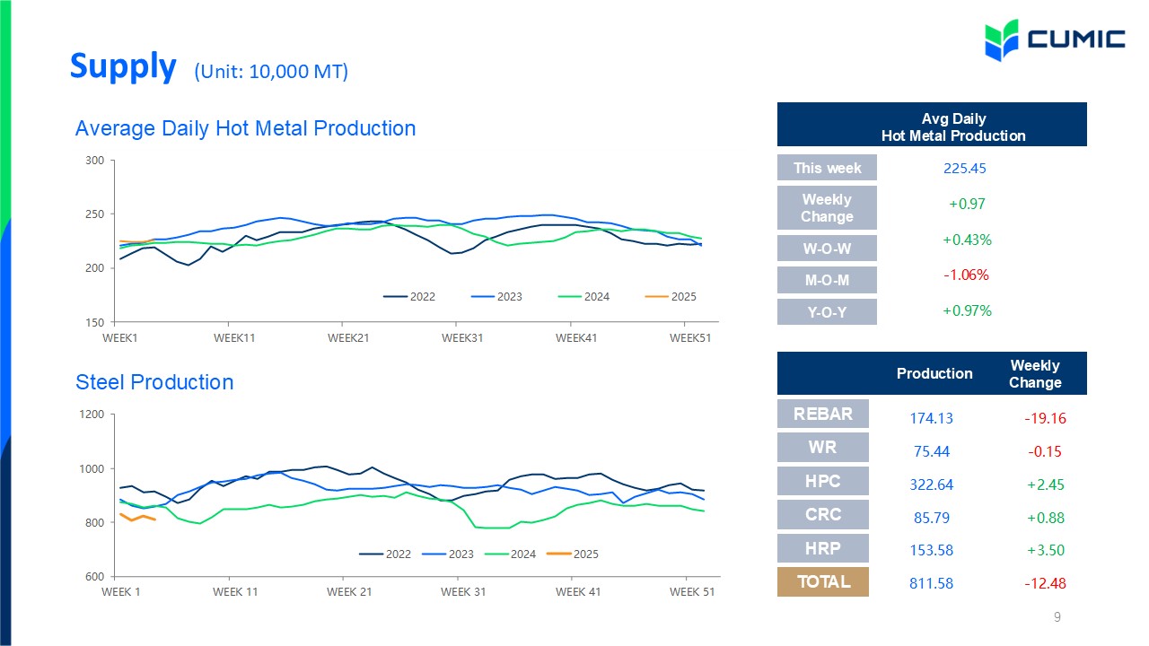Viewport: 1149px width, 646px height.
Task: Select the Y-O-Y row label
Action: [827, 312]
